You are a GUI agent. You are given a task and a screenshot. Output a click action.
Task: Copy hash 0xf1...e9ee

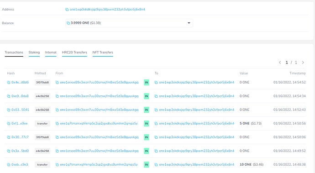tap(8, 123)
